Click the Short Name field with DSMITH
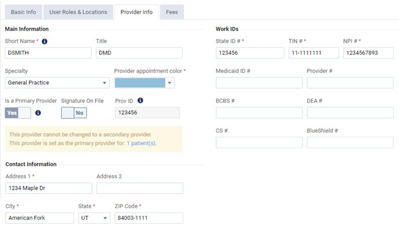399x229 pixels. 48,53
